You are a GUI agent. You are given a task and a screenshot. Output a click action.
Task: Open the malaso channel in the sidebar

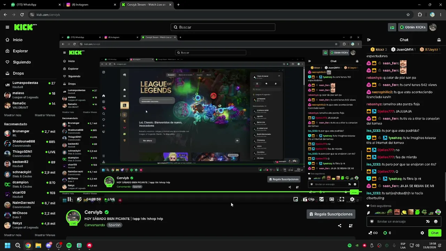click(x=30, y=95)
